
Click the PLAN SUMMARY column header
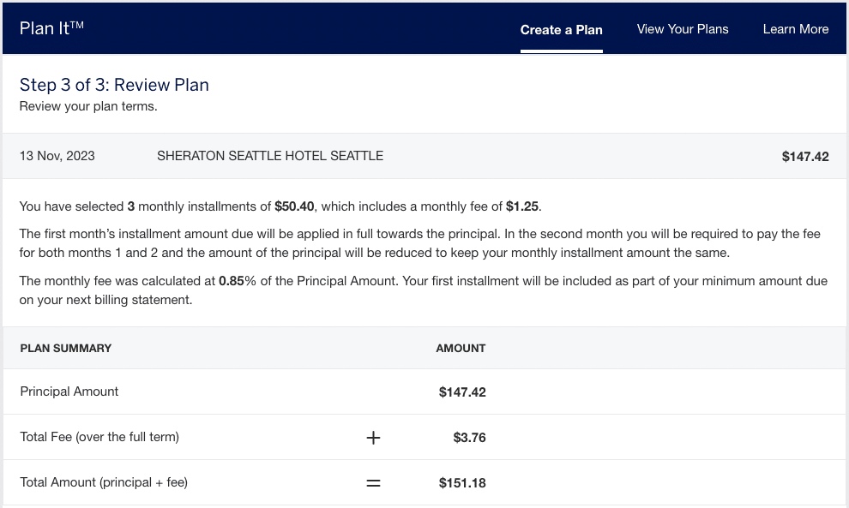point(66,349)
